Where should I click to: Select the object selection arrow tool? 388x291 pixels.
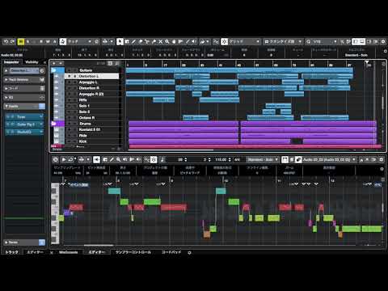click(120, 41)
